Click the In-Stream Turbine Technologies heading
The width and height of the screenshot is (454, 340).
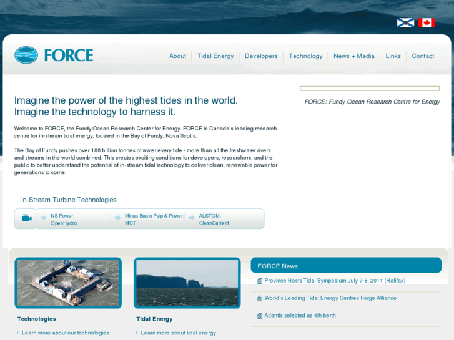(69, 200)
